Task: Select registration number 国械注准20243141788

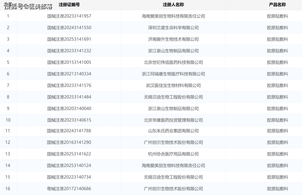Action: pos(69,131)
